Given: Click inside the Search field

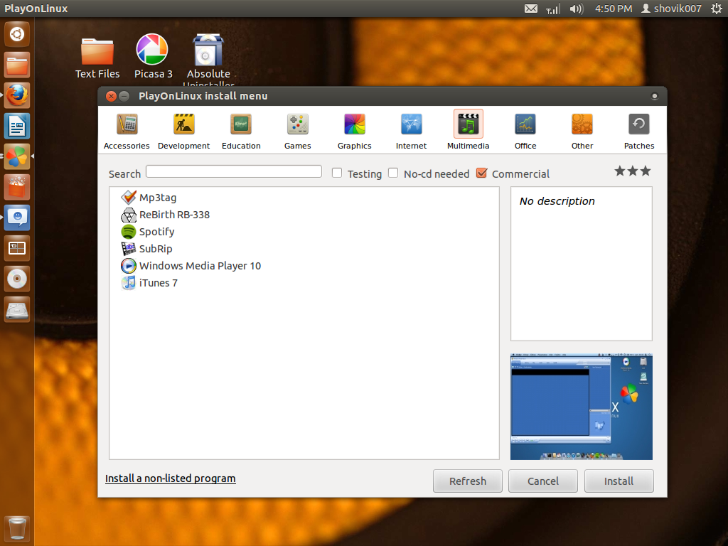Looking at the screenshot, I should pos(233,171).
